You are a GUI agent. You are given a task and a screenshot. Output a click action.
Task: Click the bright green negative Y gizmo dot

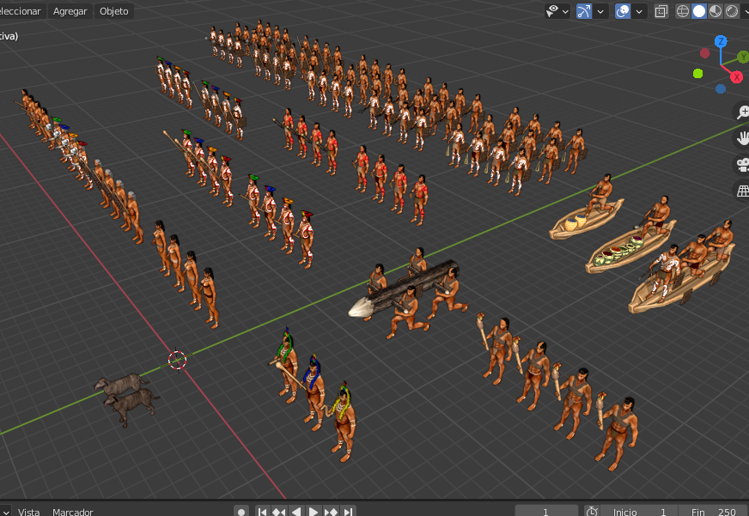point(697,74)
